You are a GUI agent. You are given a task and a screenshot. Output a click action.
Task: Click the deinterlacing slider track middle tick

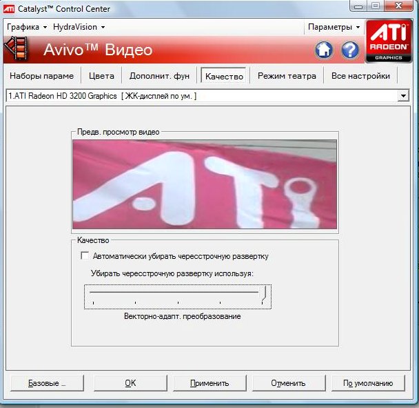[178, 302]
